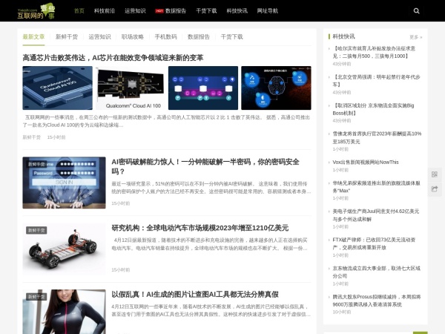The width and height of the screenshot is (445, 334).
Task: Open the HOT 数据报告 navigation item
Action: (171, 11)
